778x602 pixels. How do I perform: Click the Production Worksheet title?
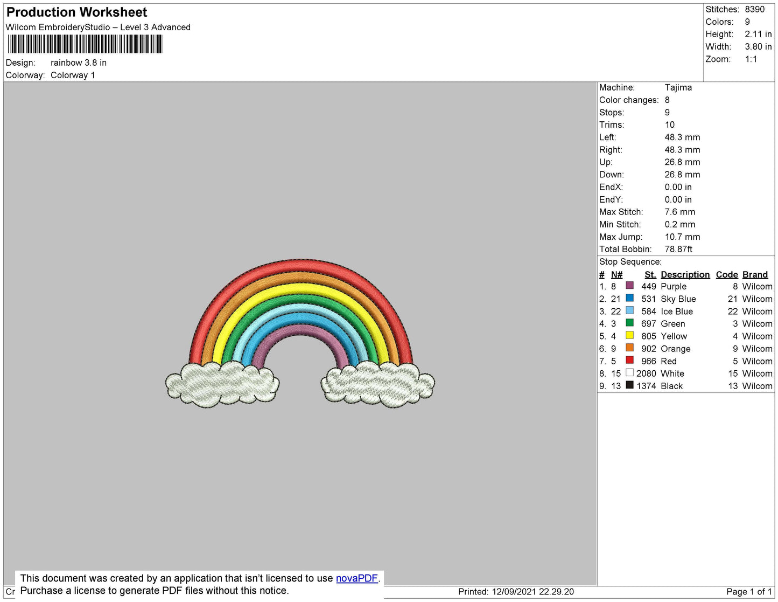(76, 12)
